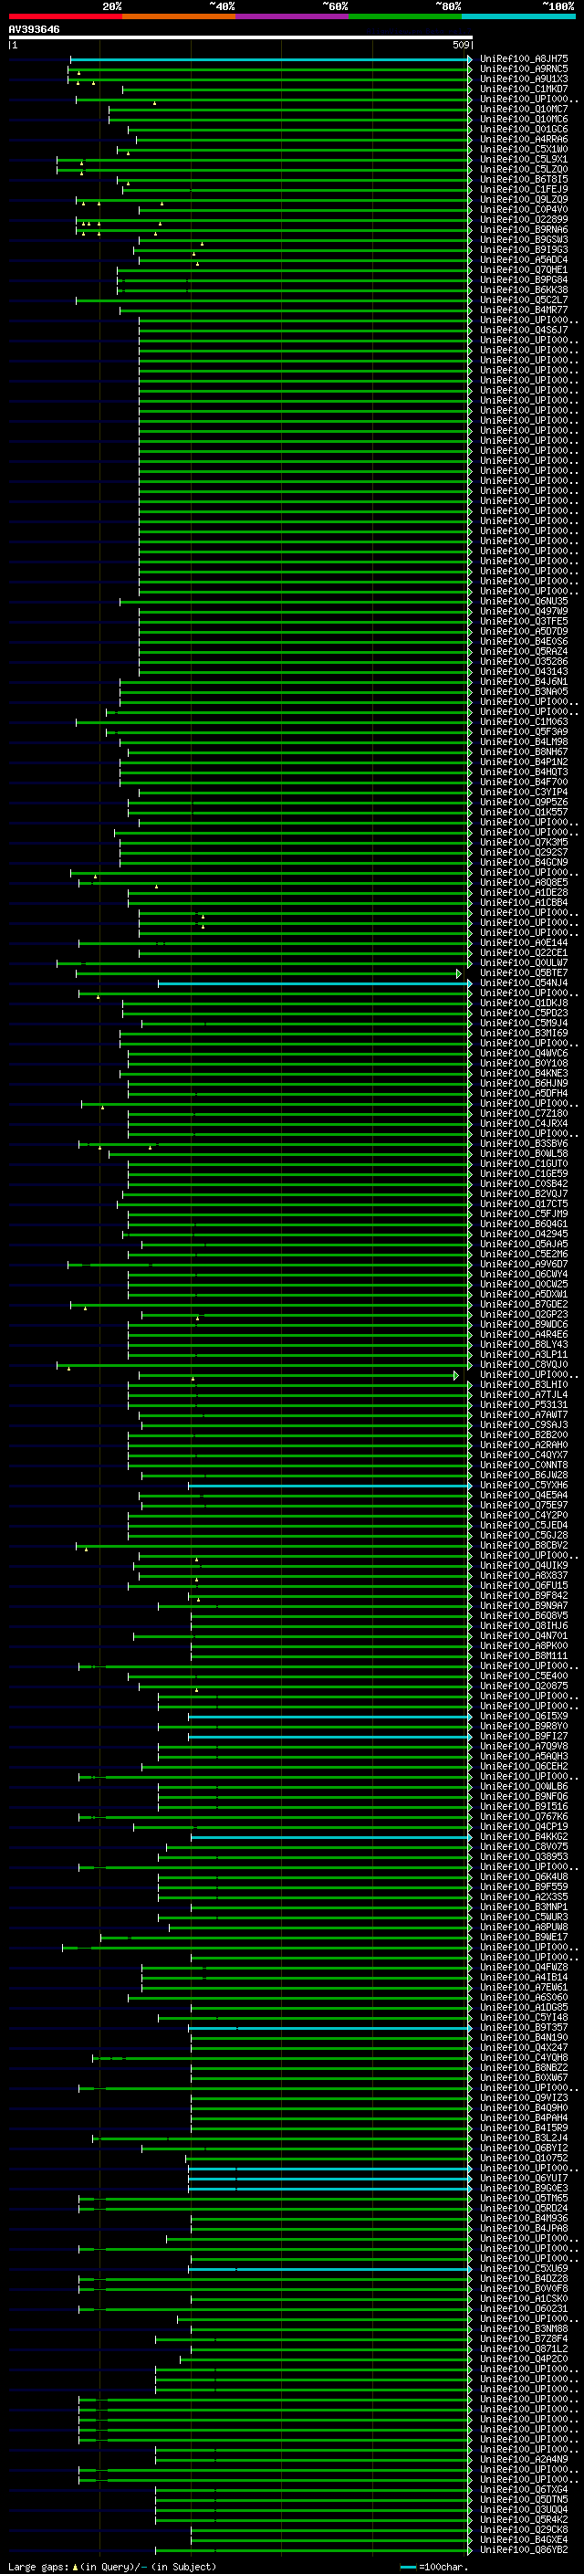Select hit label UniRef100_Q1K557
584x2574 pixels.
pos(524,812)
